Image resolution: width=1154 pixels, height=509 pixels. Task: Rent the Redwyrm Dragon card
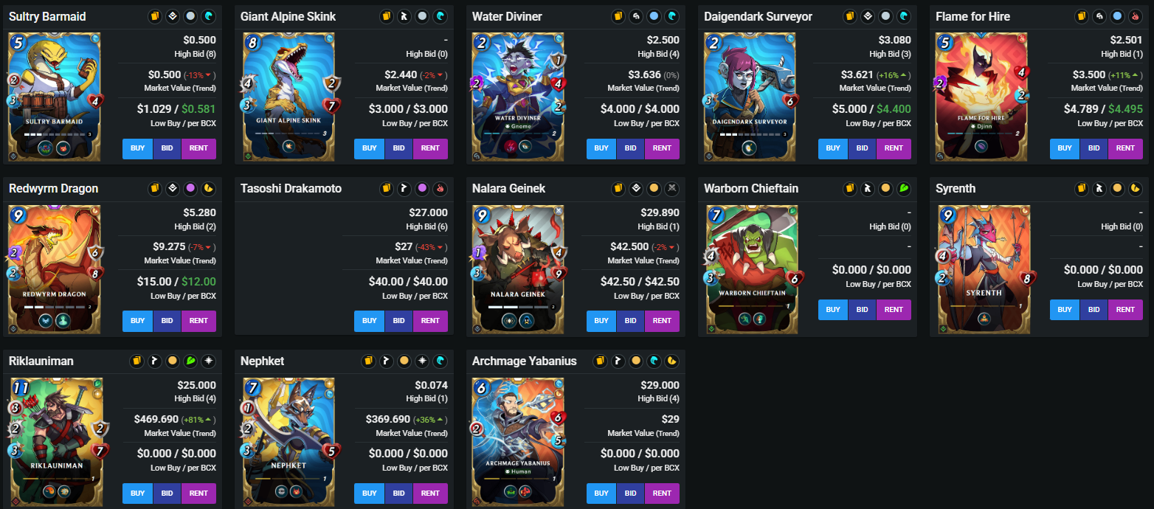(x=198, y=321)
